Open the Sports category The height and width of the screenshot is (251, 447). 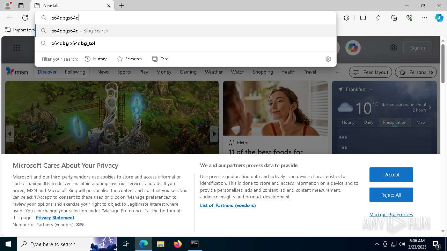[124, 72]
